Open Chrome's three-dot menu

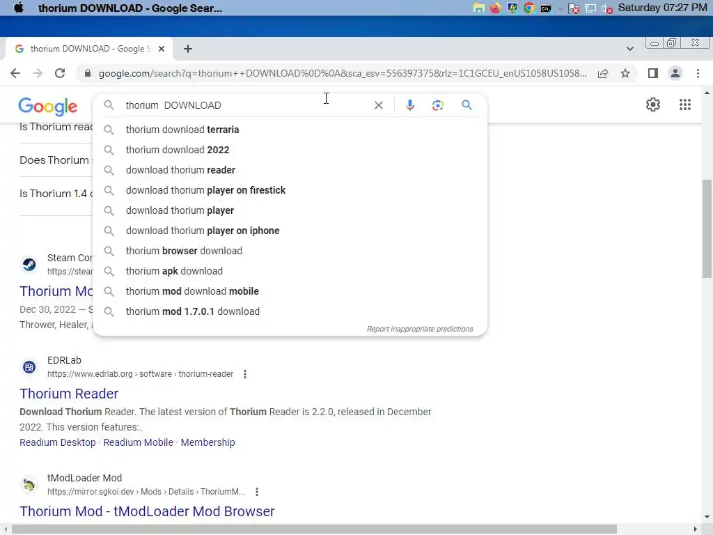(x=698, y=73)
